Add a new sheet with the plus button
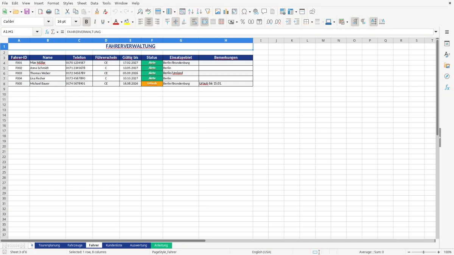This screenshot has width=454, height=255. click(x=32, y=245)
